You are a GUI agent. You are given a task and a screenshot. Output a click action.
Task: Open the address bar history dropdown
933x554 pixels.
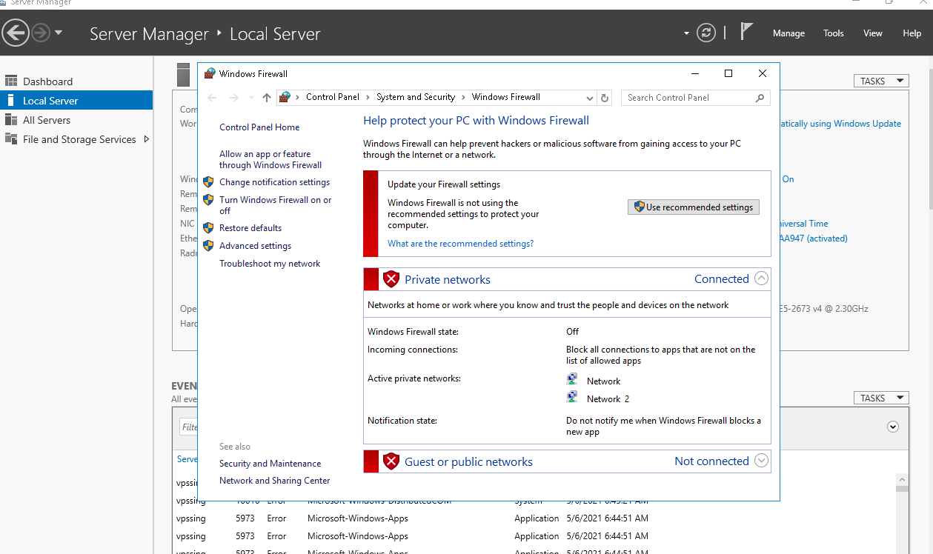pyautogui.click(x=590, y=98)
